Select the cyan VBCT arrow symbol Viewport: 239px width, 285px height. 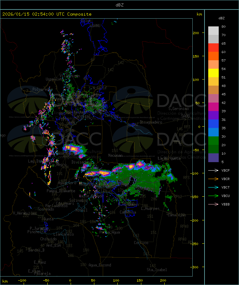(213, 187)
